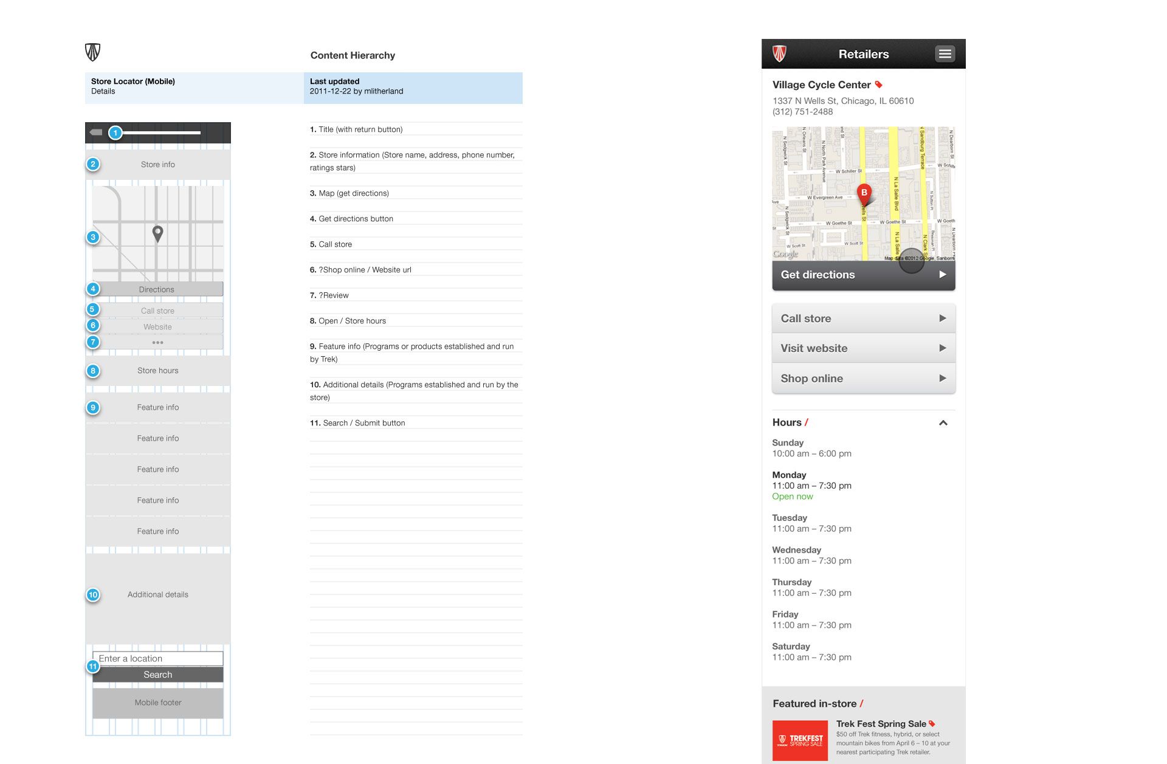Viewport: 1167px width, 764px height.
Task: Click the wireframe map placeholder
Action: point(158,233)
